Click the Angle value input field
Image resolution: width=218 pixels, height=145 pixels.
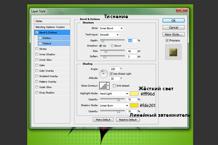click(114, 69)
